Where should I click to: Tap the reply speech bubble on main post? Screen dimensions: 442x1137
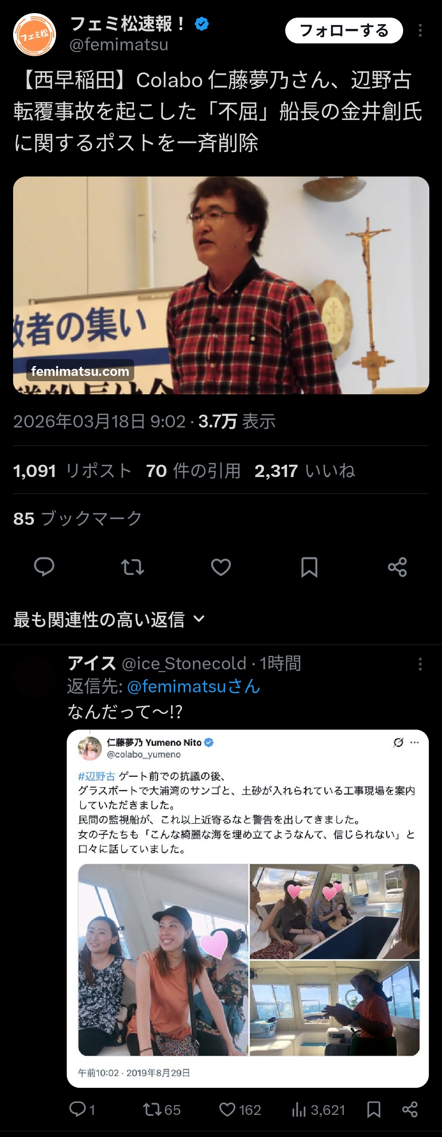[x=44, y=567]
